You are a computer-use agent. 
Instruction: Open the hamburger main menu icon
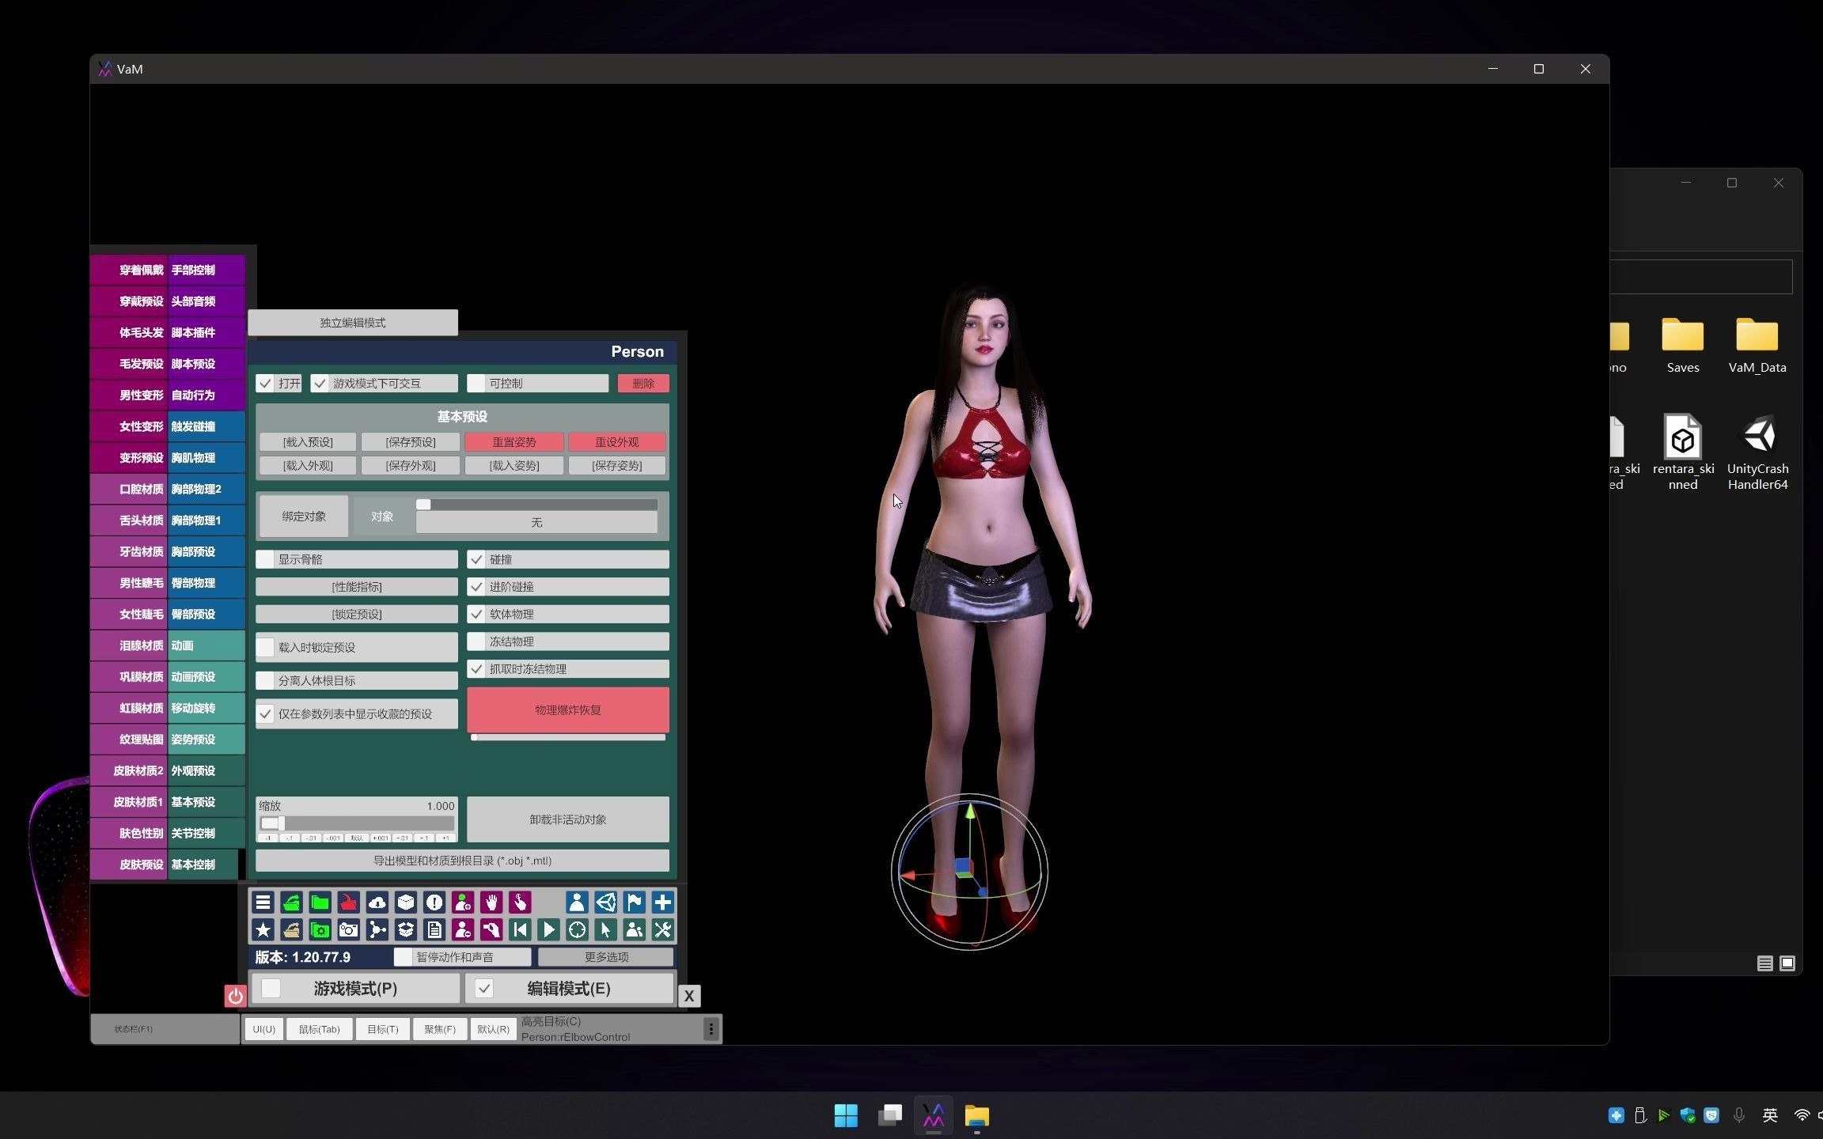pos(263,902)
